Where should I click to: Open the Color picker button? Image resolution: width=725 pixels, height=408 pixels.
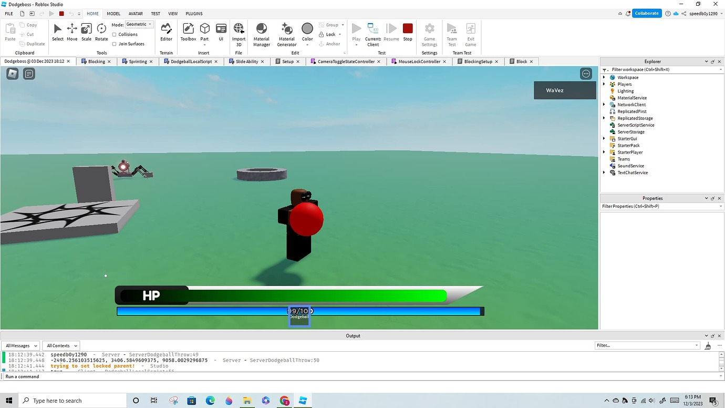pos(307,32)
